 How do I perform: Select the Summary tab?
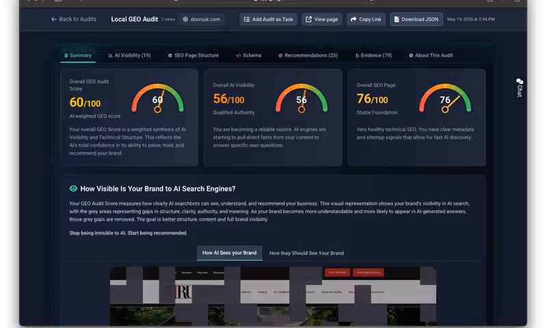pyautogui.click(x=78, y=55)
